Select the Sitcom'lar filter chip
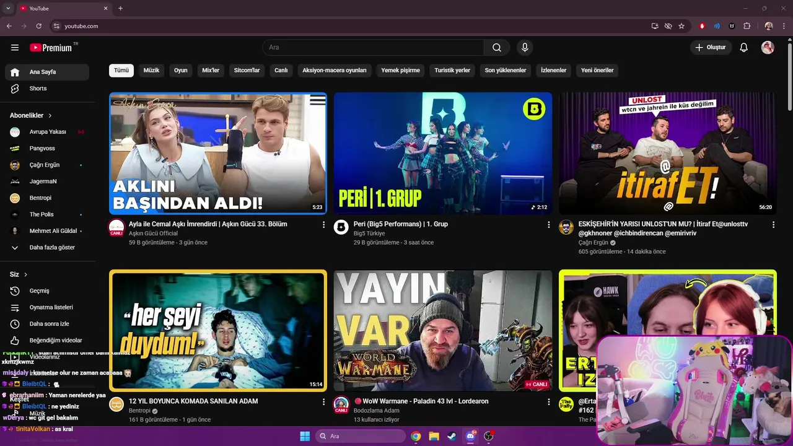Screen dimensions: 793x446 point(247,71)
